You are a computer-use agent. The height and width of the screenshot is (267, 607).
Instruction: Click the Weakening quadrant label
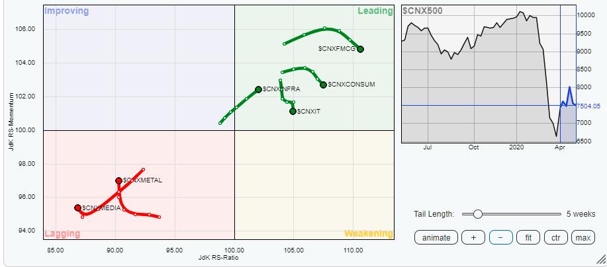click(368, 233)
